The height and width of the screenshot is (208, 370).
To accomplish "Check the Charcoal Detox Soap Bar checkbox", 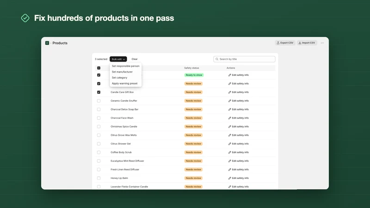I will pyautogui.click(x=99, y=110).
